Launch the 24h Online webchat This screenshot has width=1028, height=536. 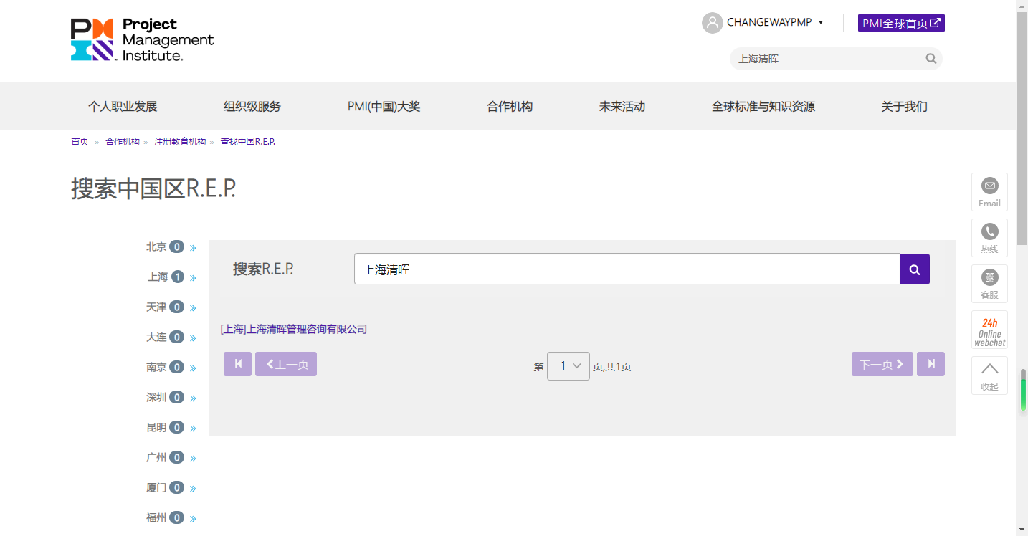989,330
